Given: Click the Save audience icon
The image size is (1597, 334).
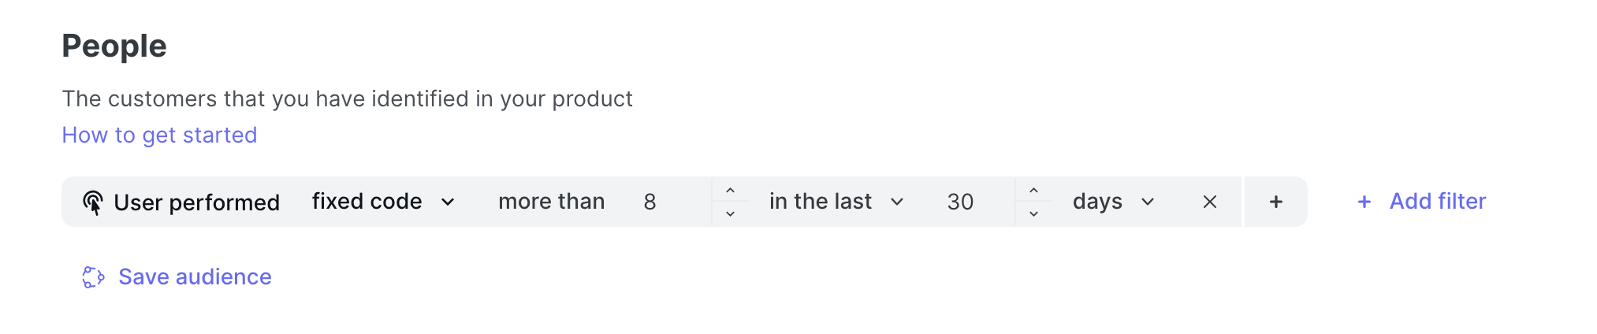Looking at the screenshot, I should coord(93,277).
